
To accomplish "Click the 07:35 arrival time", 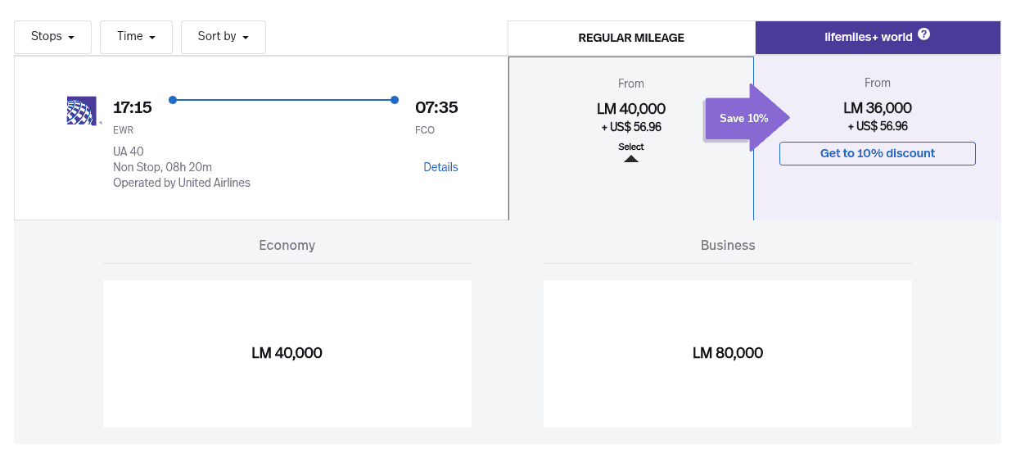I will tap(436, 107).
